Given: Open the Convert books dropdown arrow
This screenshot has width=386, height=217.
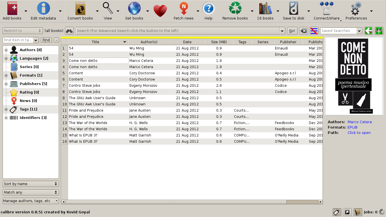Looking at the screenshot, I should [x=97, y=11].
